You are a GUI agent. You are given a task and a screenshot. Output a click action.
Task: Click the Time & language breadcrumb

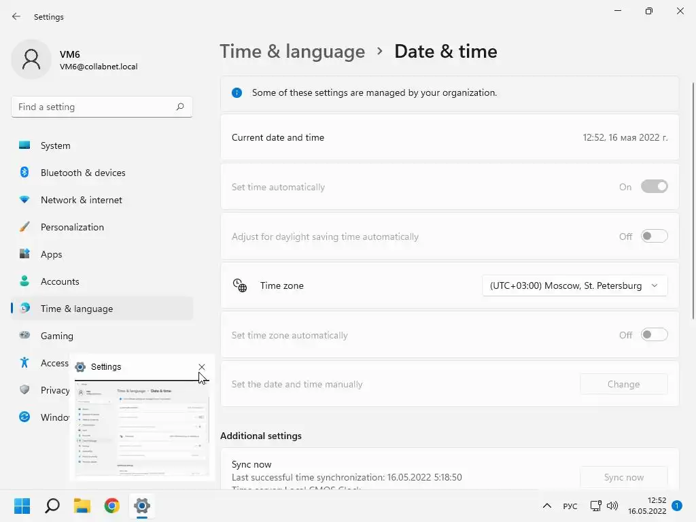click(292, 52)
